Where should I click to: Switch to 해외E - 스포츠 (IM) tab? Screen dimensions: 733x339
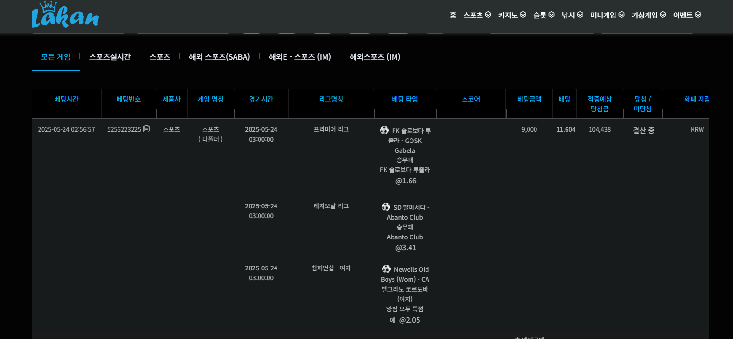pos(300,57)
